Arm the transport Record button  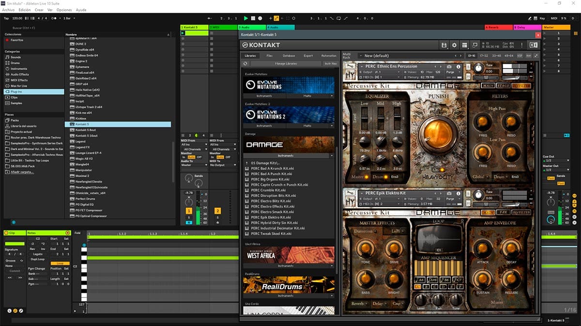tap(260, 18)
